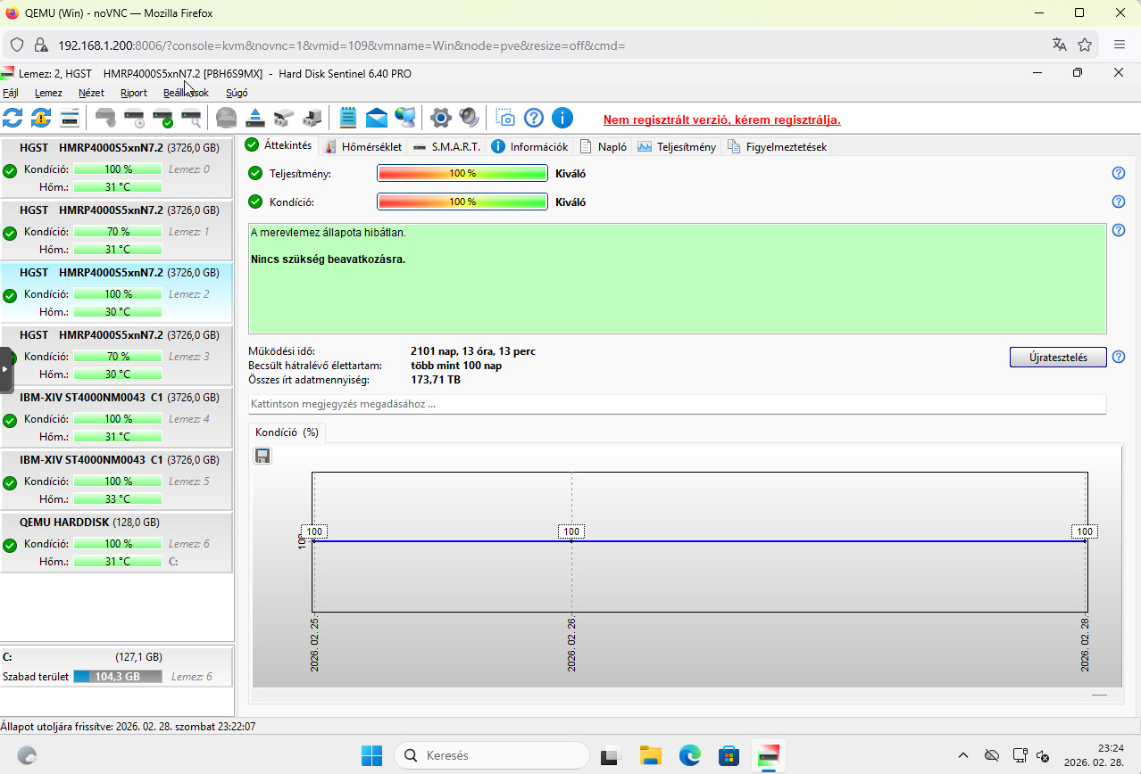Click the Keresés taskbar search box

click(492, 755)
